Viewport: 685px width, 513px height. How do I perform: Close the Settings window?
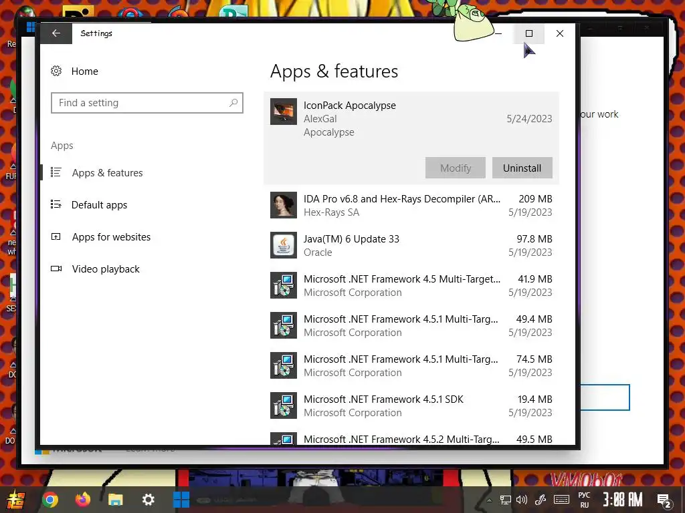pos(560,33)
